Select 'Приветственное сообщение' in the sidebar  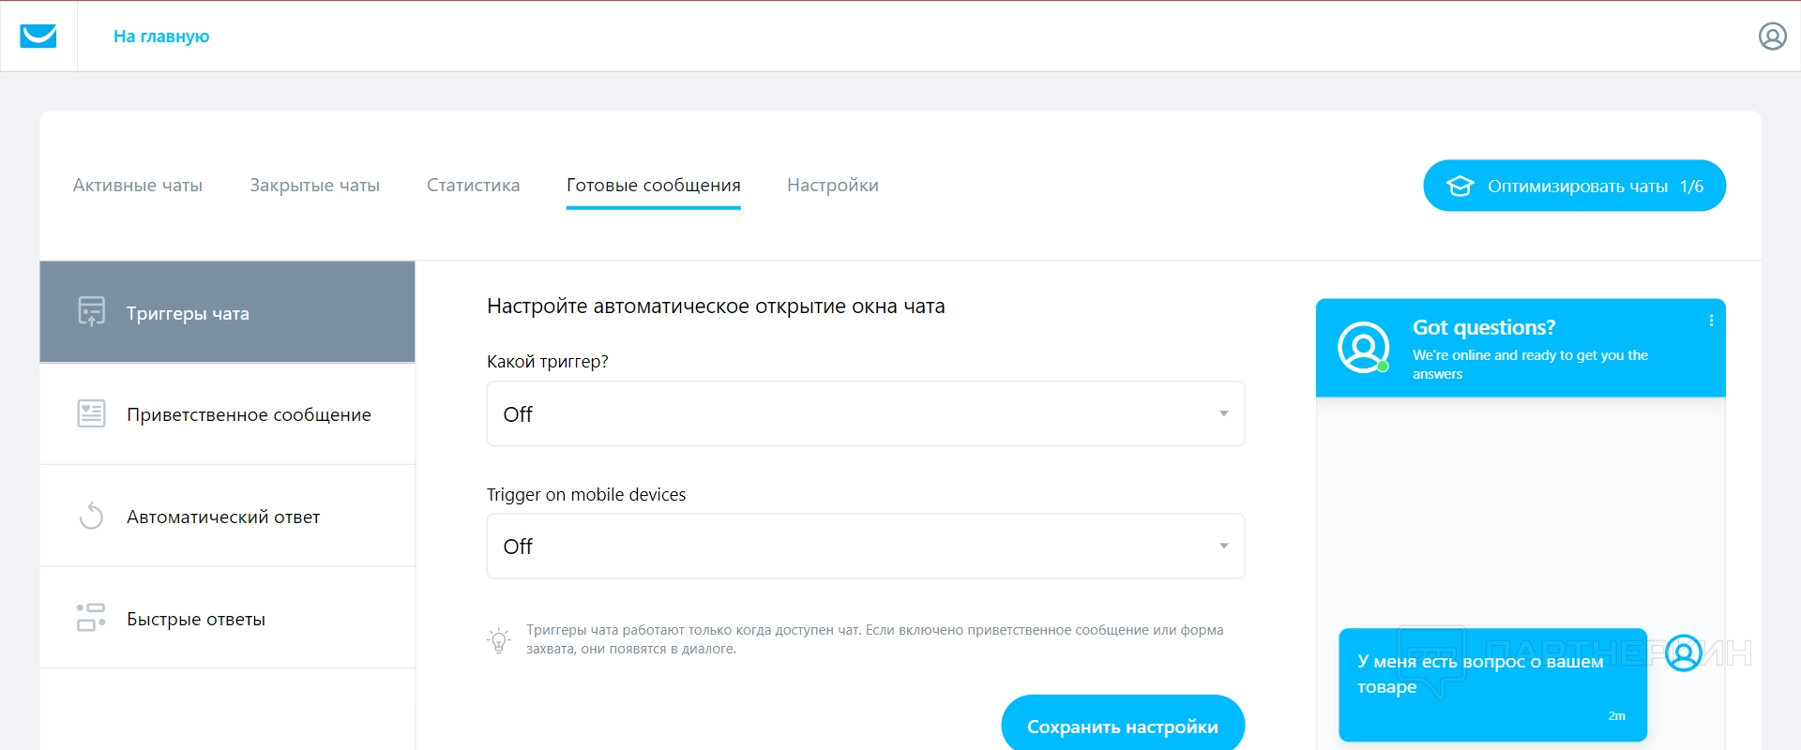(249, 414)
